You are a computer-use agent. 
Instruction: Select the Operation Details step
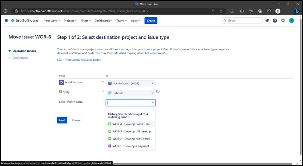[x=24, y=51]
